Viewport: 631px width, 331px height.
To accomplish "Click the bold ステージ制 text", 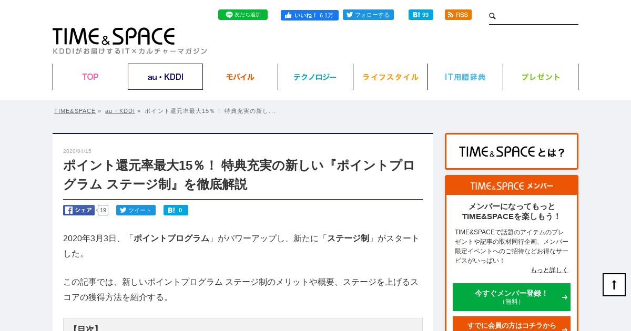I will (348, 238).
